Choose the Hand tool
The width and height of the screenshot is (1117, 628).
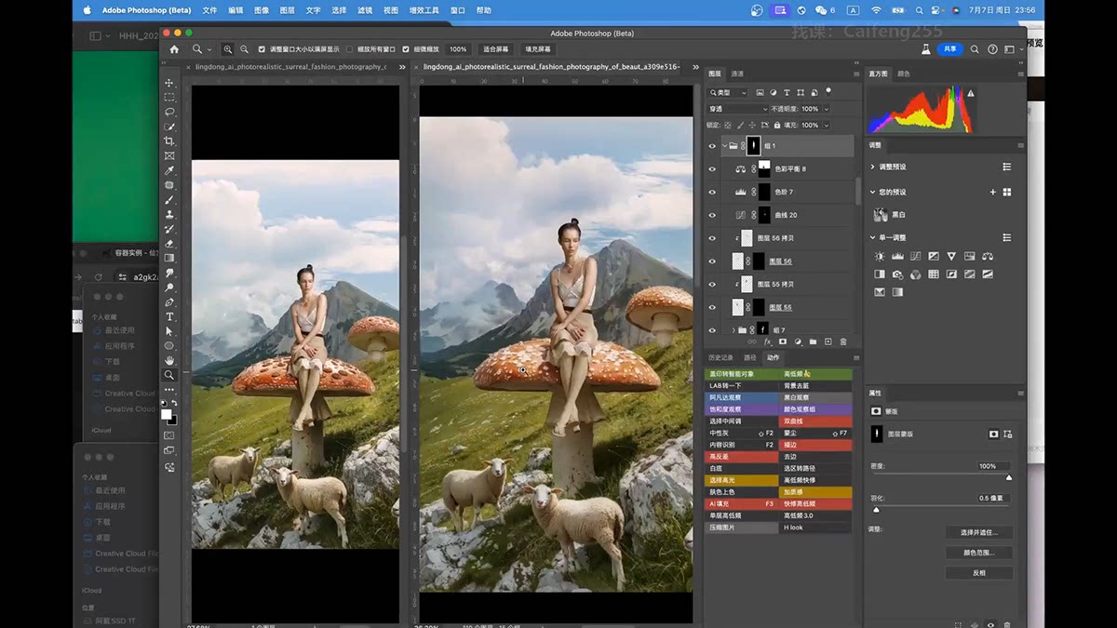tap(169, 360)
